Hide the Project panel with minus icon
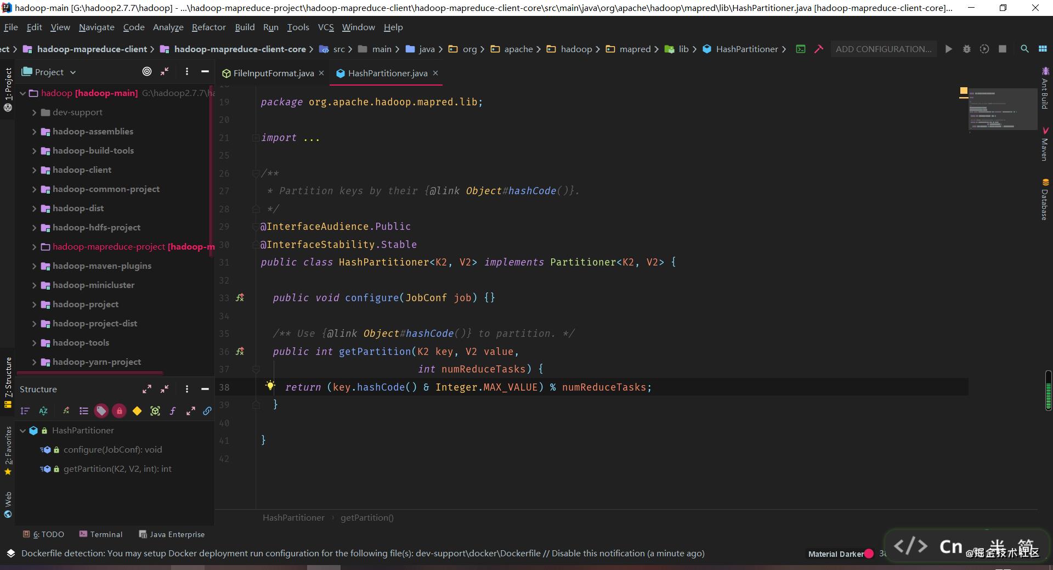The height and width of the screenshot is (570, 1053). pos(205,71)
